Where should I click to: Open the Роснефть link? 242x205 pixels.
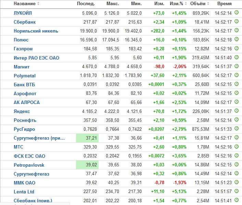tap(25, 120)
